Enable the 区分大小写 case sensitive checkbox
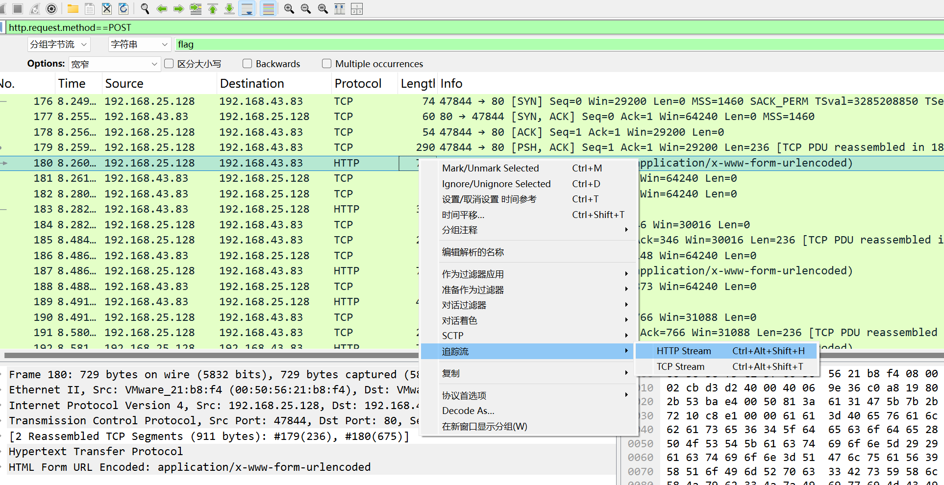Viewport: 944px width, 485px height. 169,64
